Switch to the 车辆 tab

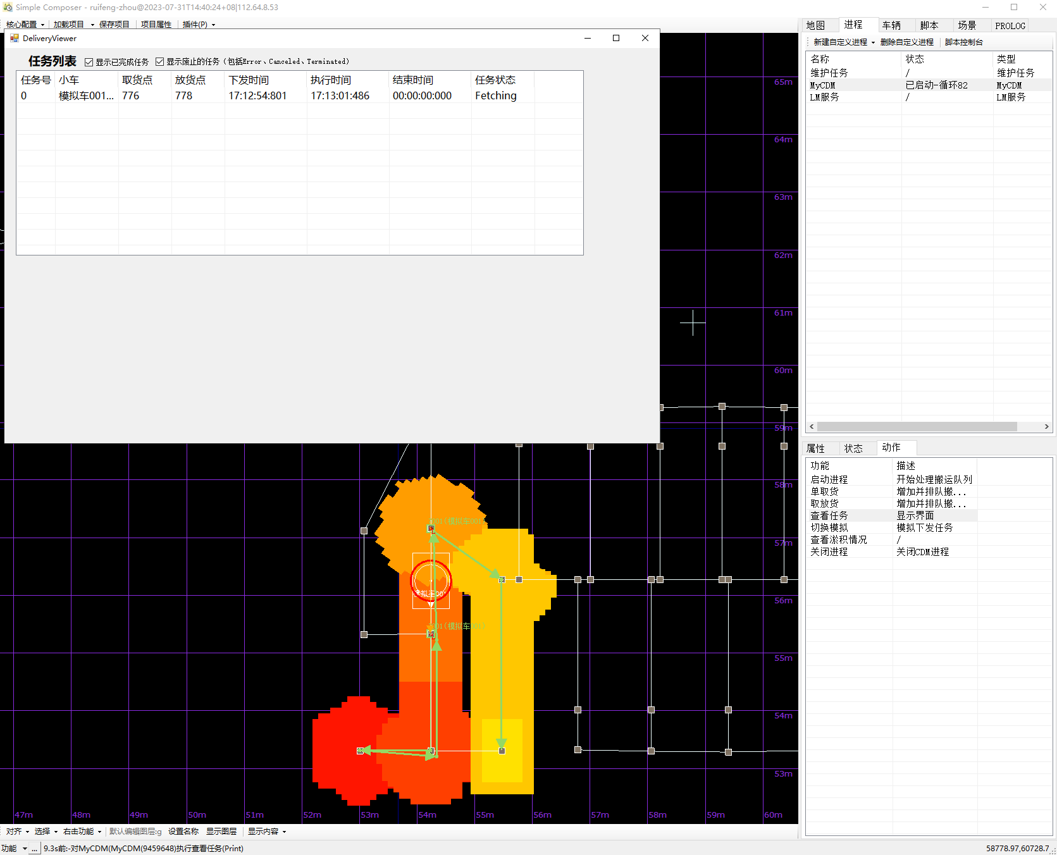(891, 25)
